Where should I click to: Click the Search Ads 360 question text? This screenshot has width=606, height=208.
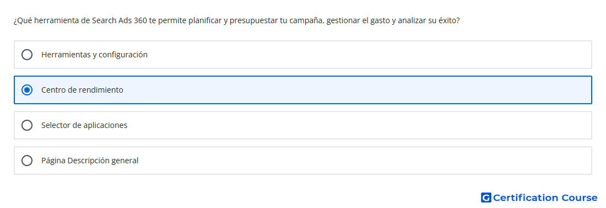pos(236,20)
